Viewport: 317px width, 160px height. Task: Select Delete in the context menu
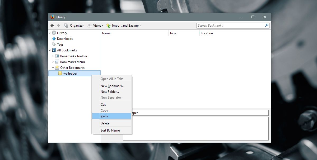click(x=112, y=123)
